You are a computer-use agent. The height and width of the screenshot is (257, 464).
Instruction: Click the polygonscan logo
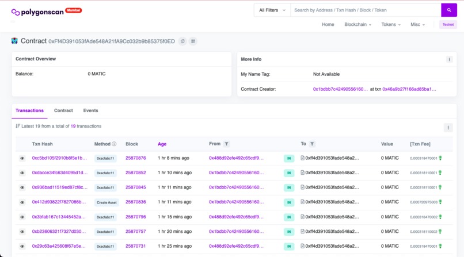37,12
